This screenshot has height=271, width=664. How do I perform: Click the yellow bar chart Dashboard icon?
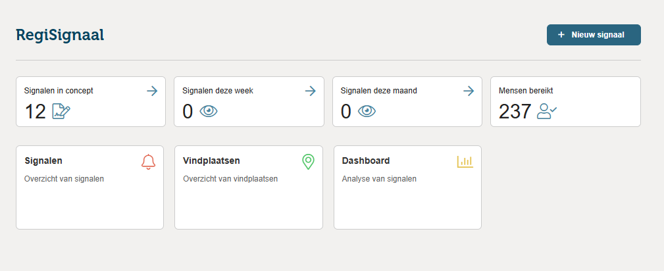465,161
